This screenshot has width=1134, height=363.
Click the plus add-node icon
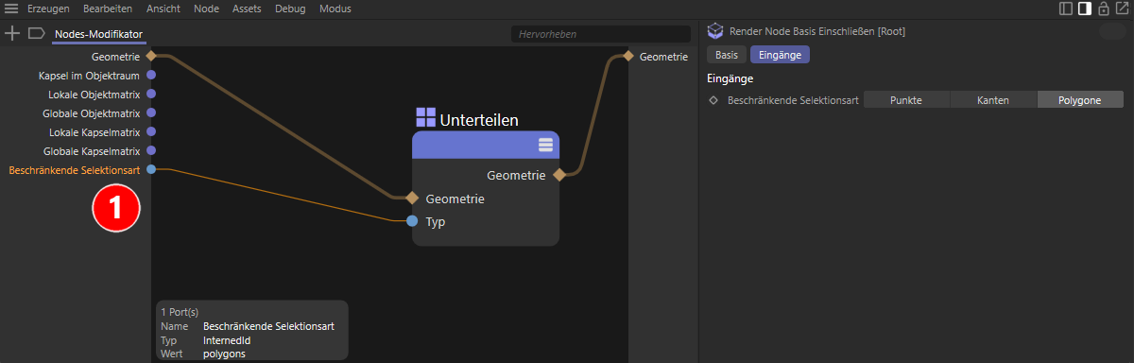[12, 33]
